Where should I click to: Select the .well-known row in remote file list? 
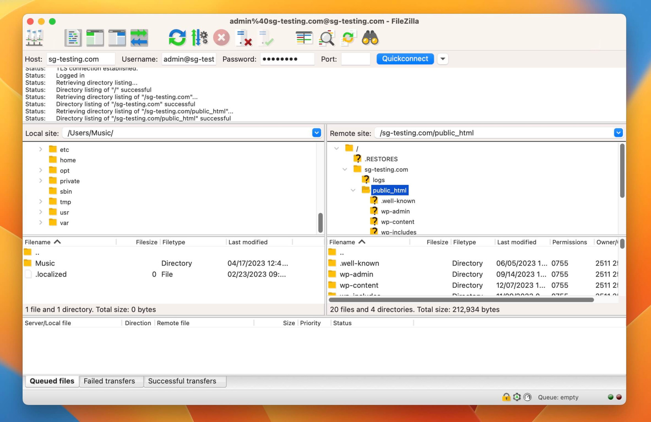[473, 263]
